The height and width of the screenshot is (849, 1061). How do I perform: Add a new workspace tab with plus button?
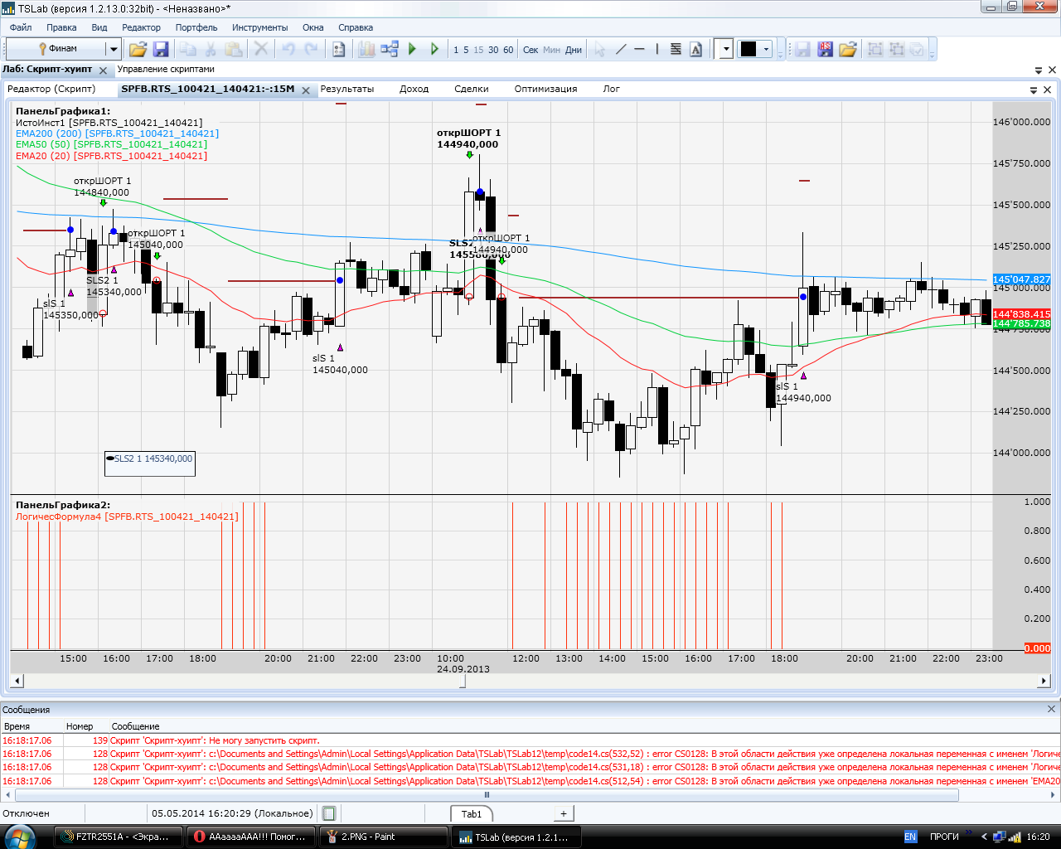pos(563,814)
